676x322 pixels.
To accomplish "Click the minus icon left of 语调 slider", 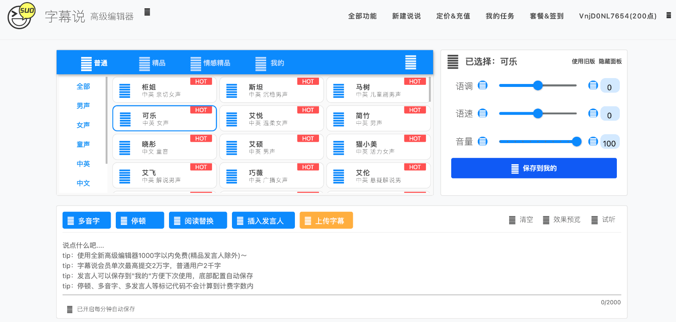I will point(482,85).
